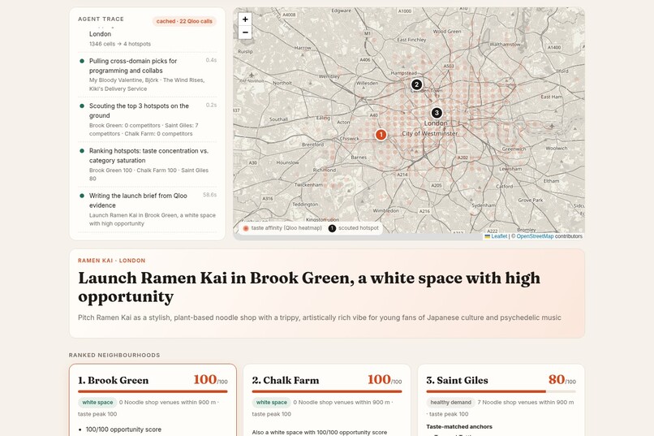Select trace step Scouting the top 3 hotspots
654x436 pixels.
tap(148, 119)
